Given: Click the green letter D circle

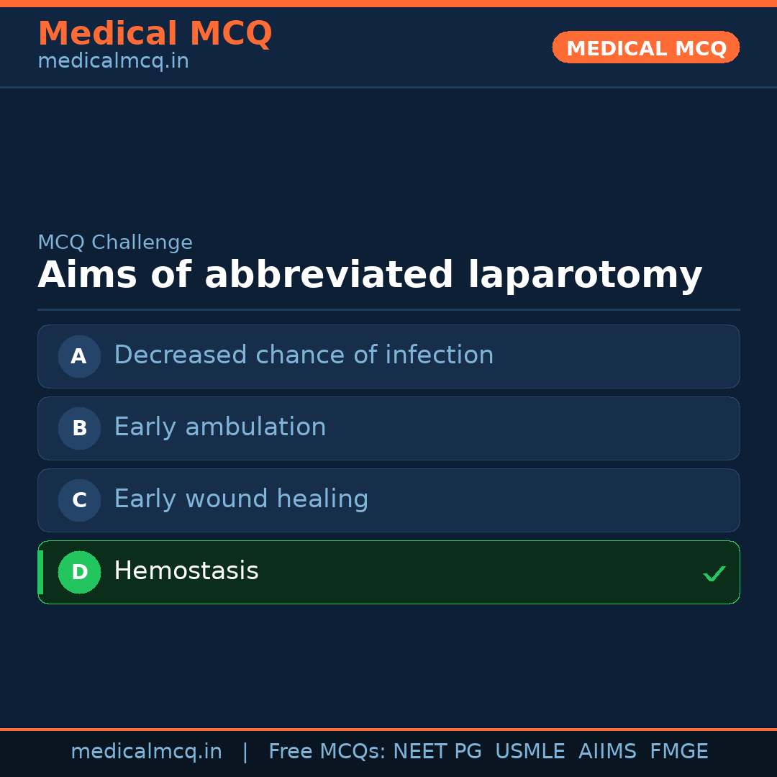Looking at the screenshot, I should 79,572.
